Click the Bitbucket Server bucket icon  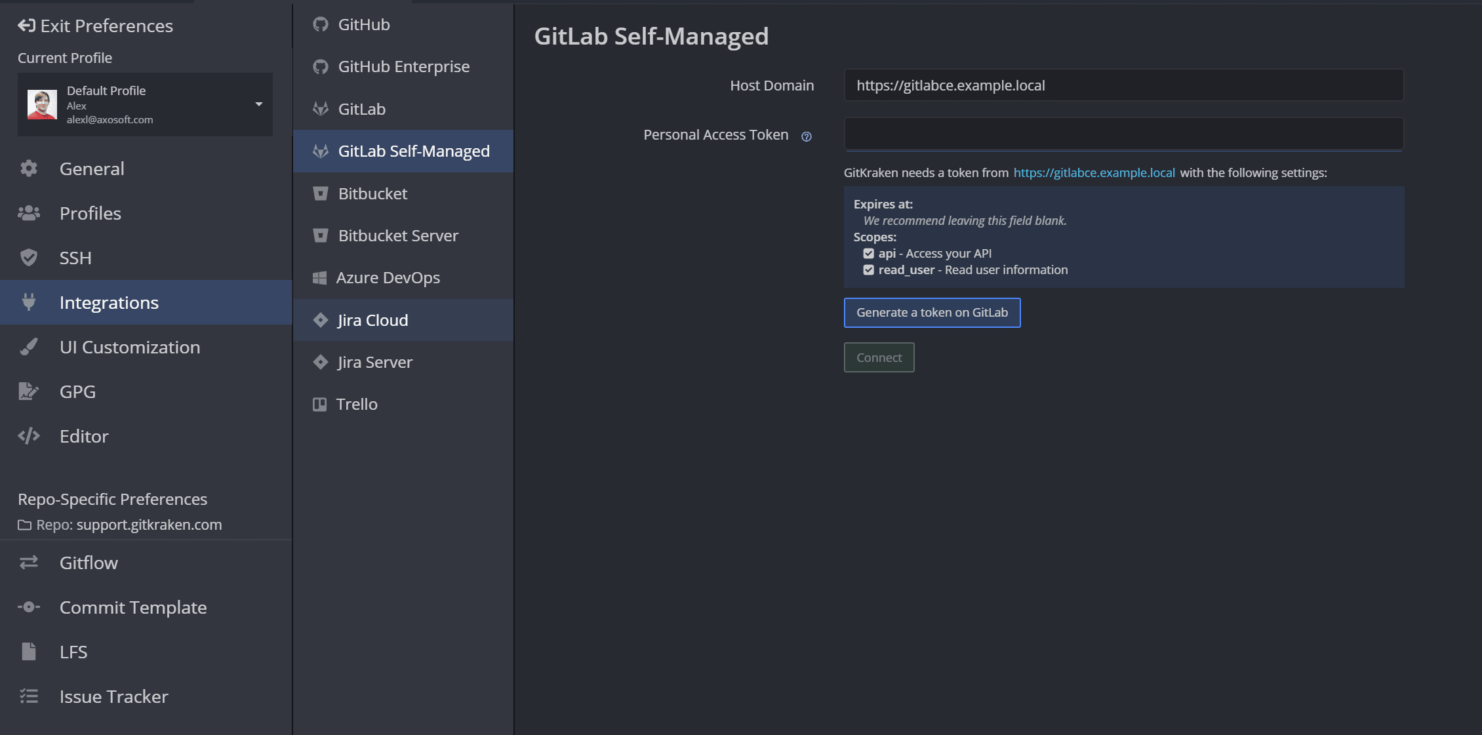321,235
